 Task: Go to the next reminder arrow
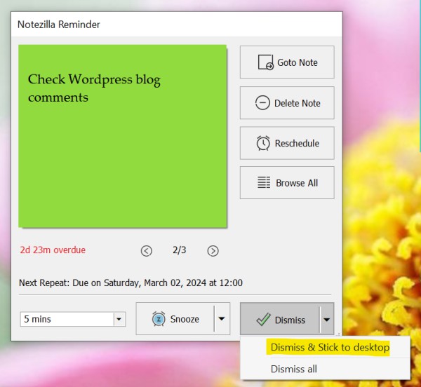coord(213,251)
